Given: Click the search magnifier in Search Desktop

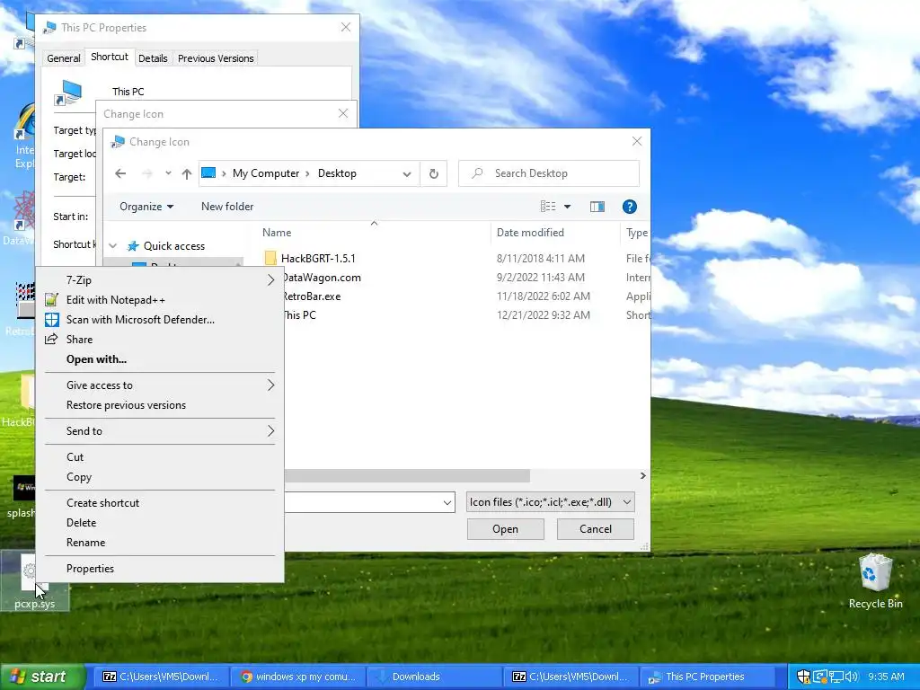Looking at the screenshot, I should tap(477, 173).
